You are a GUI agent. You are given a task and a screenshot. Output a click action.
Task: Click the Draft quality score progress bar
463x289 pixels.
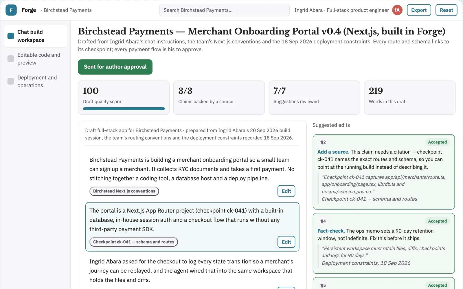coord(124,109)
